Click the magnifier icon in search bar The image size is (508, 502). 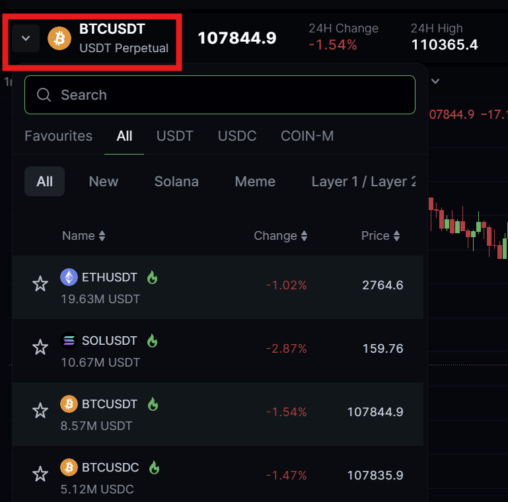[x=44, y=95]
